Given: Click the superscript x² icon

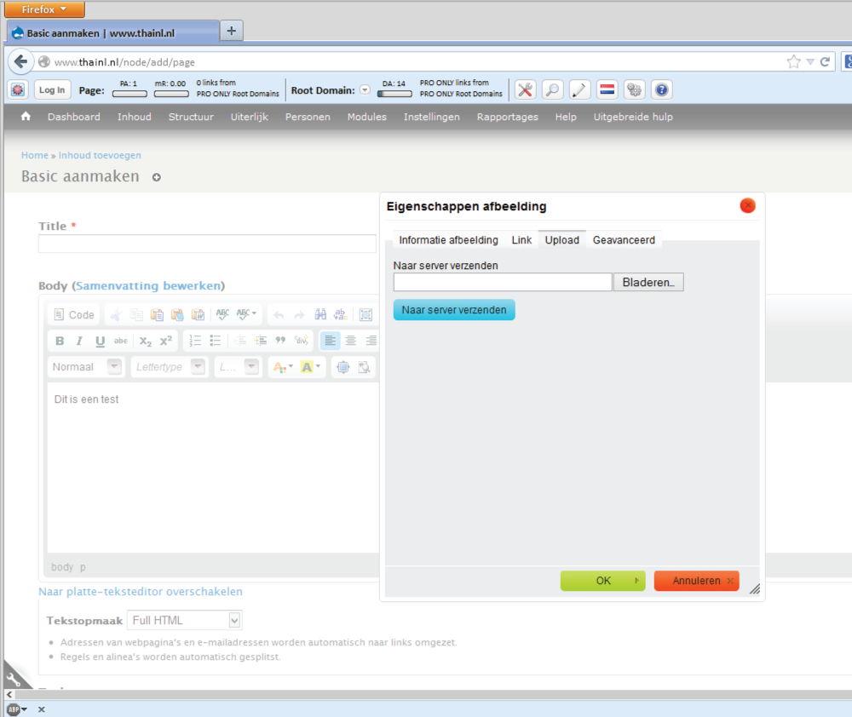Looking at the screenshot, I should tap(166, 341).
